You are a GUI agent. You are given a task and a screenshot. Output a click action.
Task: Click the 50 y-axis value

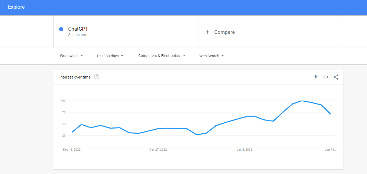tap(64, 124)
